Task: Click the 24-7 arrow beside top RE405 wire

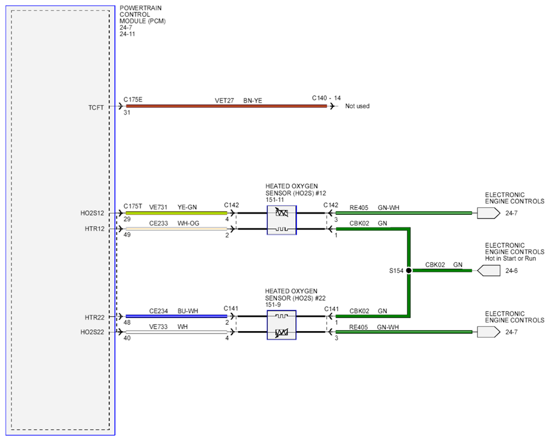Action: tap(488, 213)
